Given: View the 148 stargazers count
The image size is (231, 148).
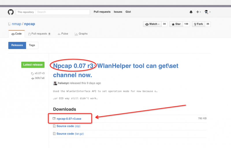Looking at the screenshot, I should tap(186, 24).
